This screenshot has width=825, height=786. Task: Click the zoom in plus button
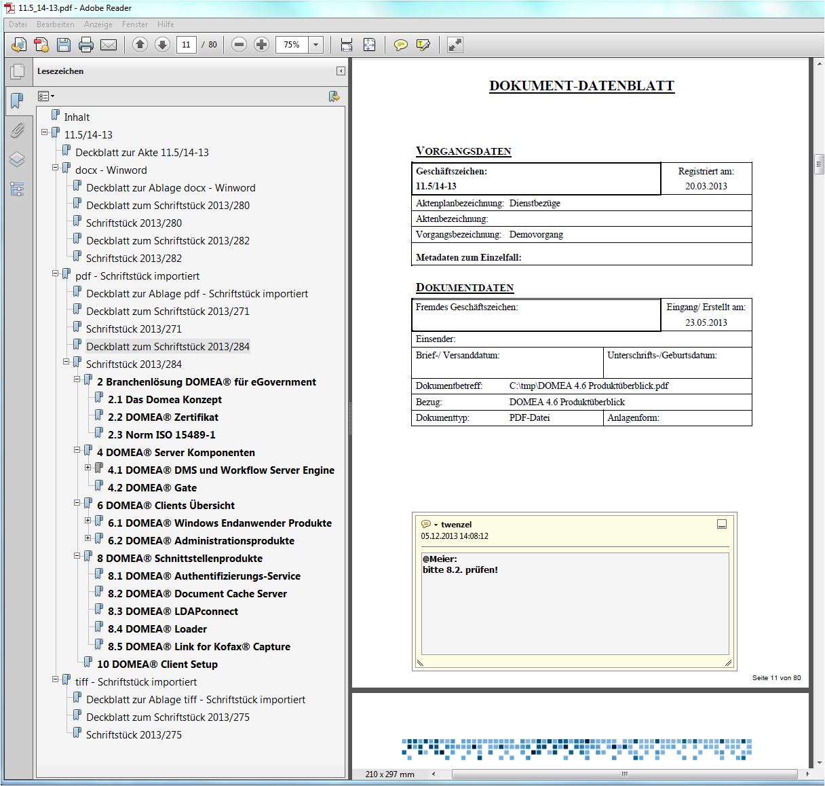[261, 45]
